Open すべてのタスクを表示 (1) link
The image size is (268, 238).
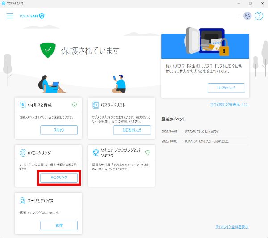pos(230,104)
